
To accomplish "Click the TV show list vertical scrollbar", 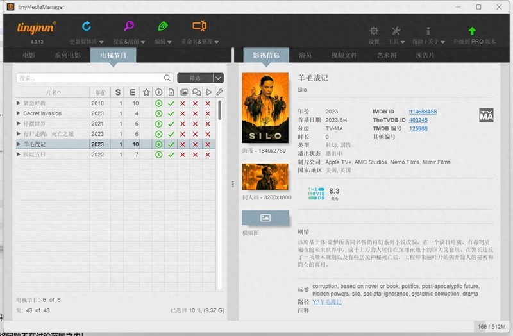I will pyautogui.click(x=219, y=110).
